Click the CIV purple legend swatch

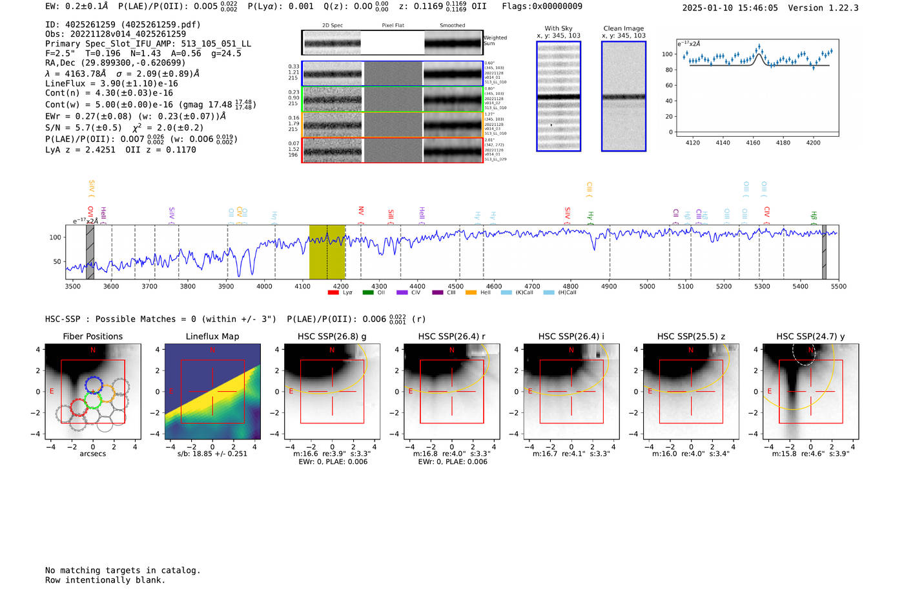click(x=402, y=293)
